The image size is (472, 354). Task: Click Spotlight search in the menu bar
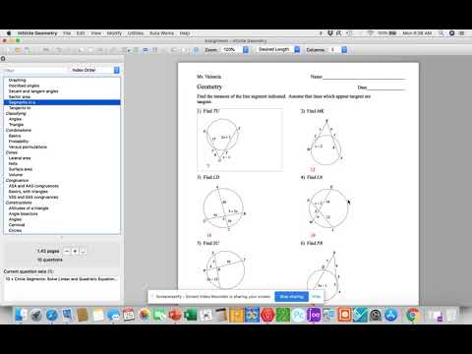(442, 33)
